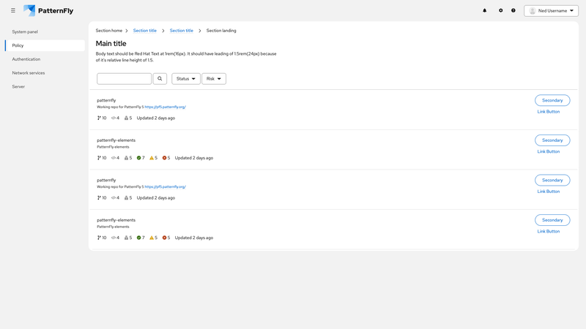
Task: Click cube icon in last patternfly-elements row
Action: pyautogui.click(x=126, y=238)
